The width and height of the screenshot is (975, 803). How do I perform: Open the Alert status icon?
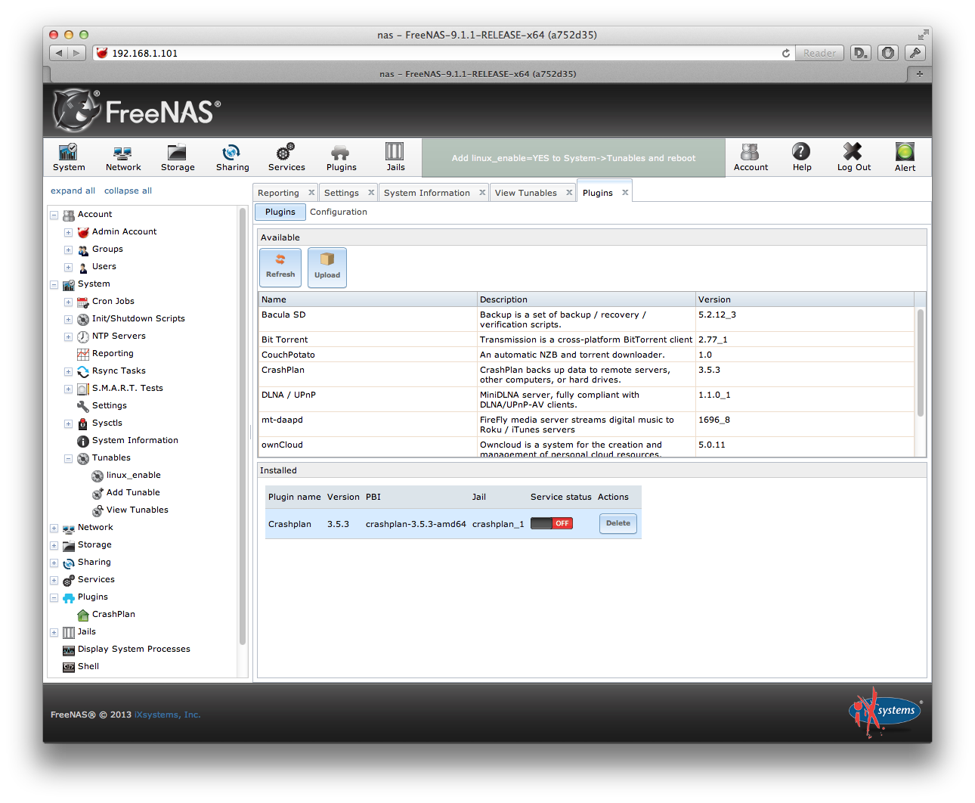[905, 157]
